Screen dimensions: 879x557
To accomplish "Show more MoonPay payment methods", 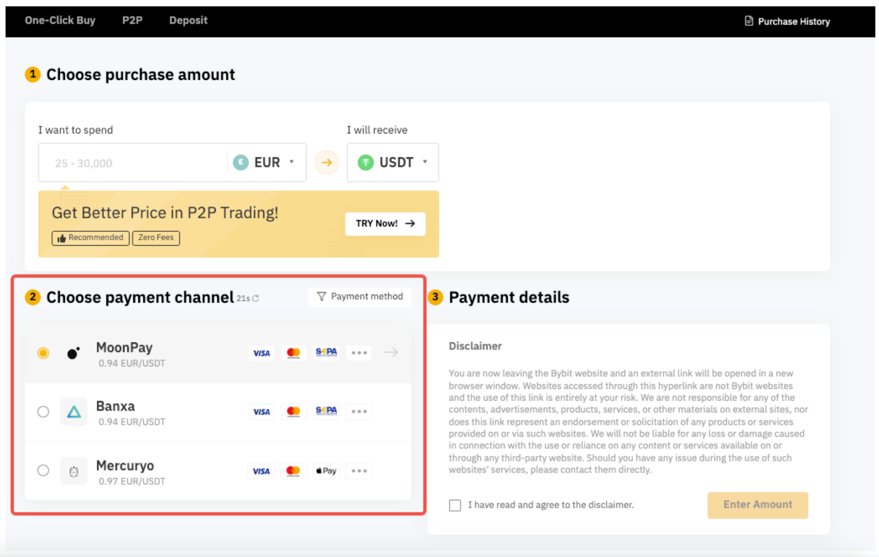I will tap(359, 353).
